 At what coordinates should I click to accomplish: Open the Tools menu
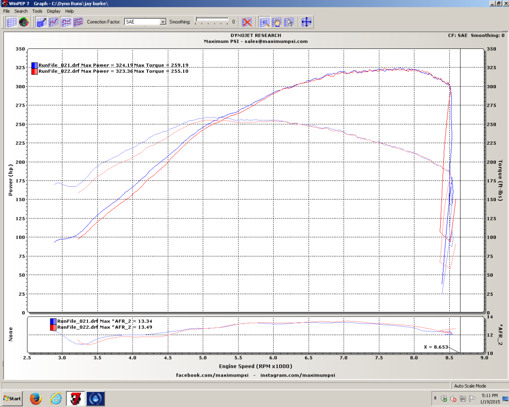38,11
